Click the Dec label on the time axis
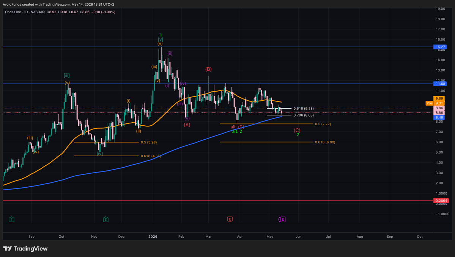This screenshot has width=455, height=257. 121,237
